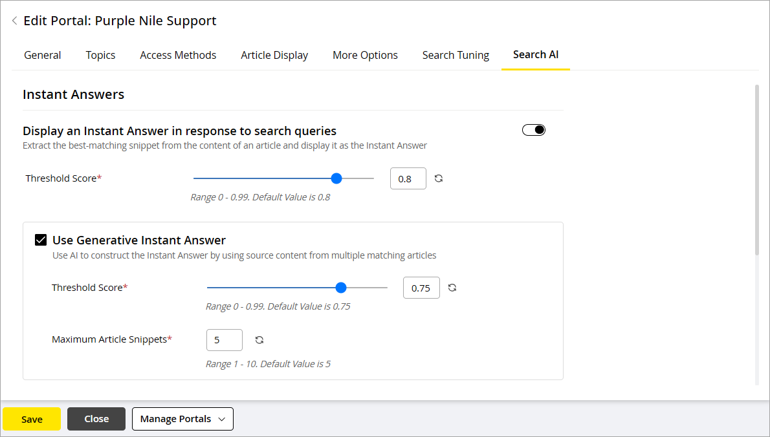Click the generative answer threshold slider handle
Screen dimensions: 770x437
(x=341, y=287)
